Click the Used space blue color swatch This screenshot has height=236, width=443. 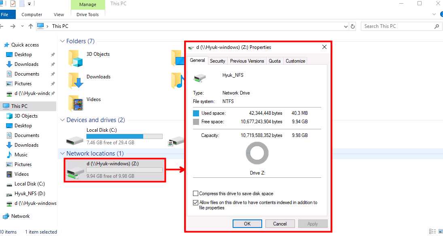pyautogui.click(x=196, y=113)
